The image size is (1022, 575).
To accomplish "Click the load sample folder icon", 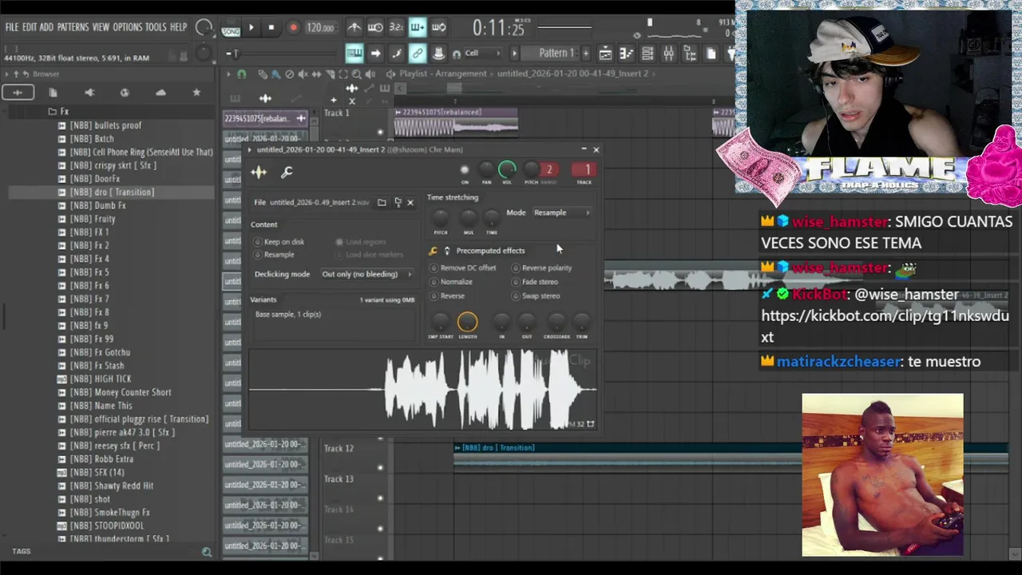I will pyautogui.click(x=382, y=203).
